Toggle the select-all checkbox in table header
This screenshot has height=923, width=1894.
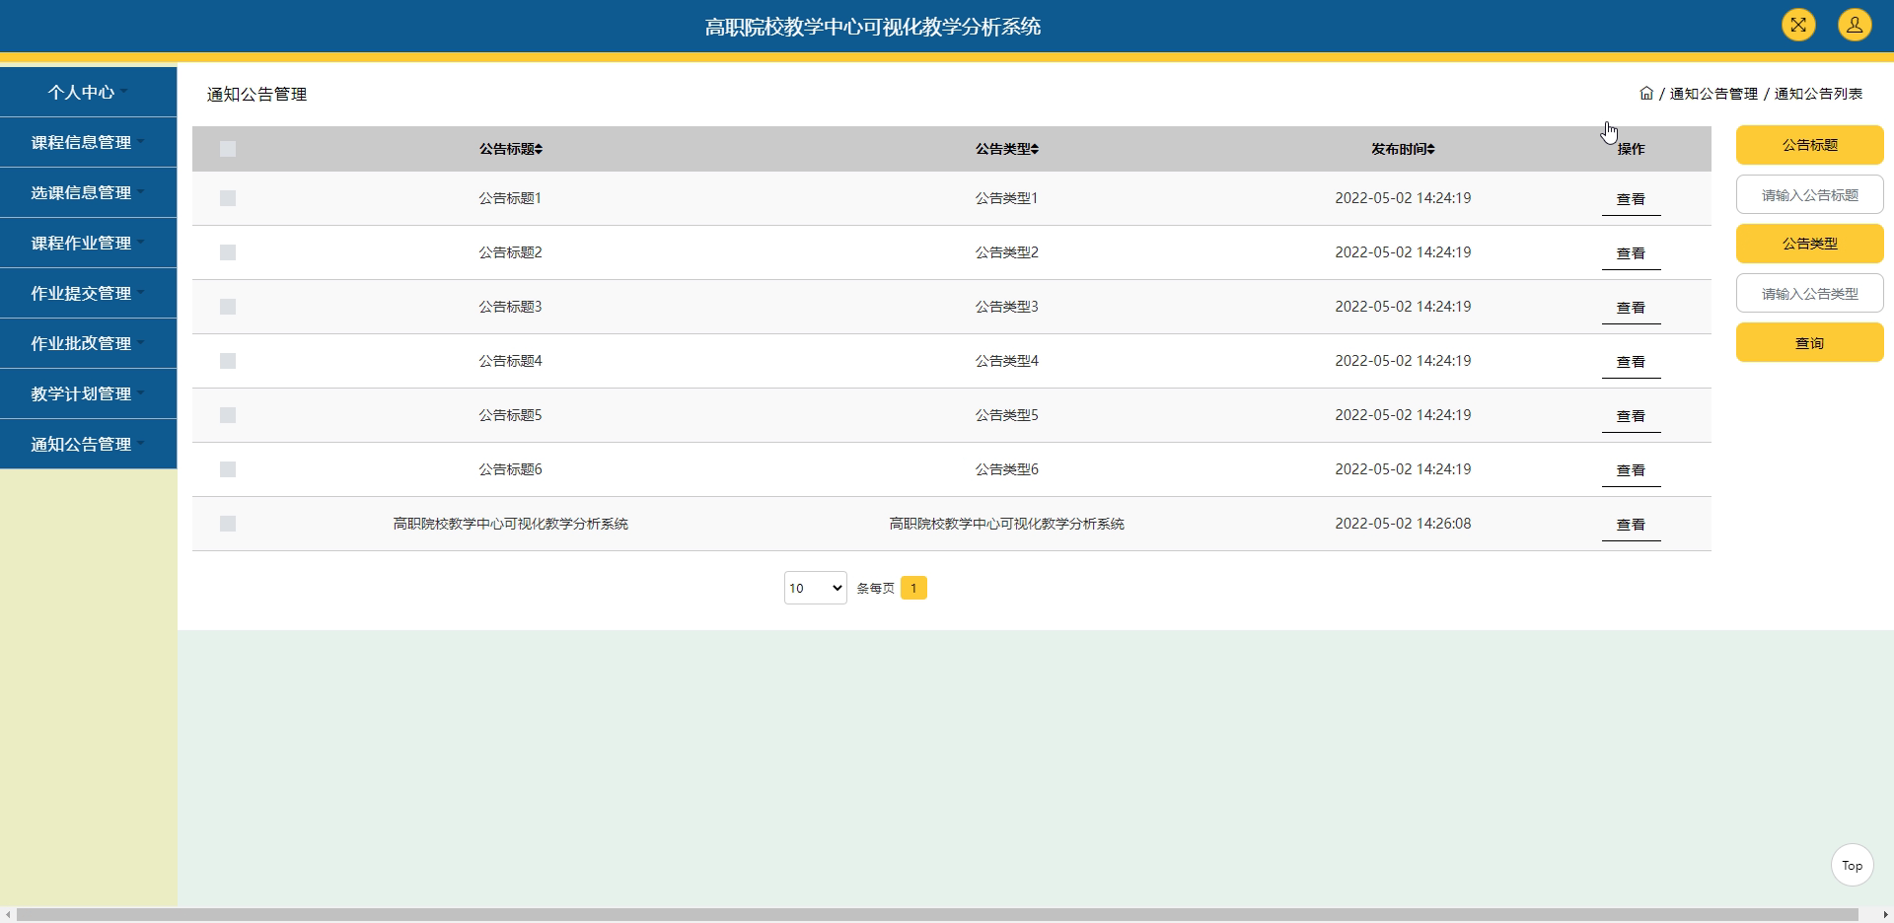228,149
